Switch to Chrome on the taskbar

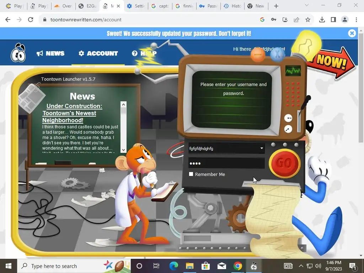coord(238,266)
